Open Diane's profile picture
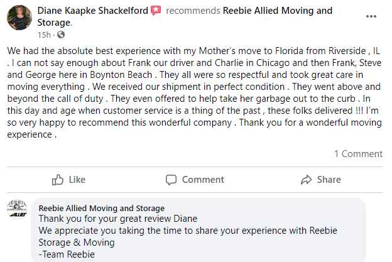Screen dimensions: 392x262 (x=19, y=18)
